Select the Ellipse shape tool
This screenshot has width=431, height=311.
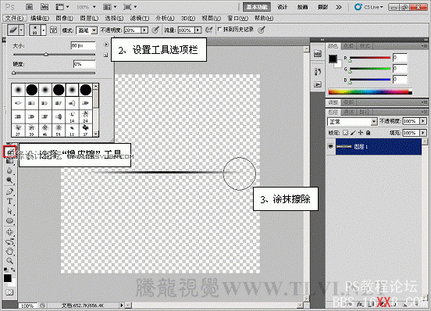tap(10, 221)
